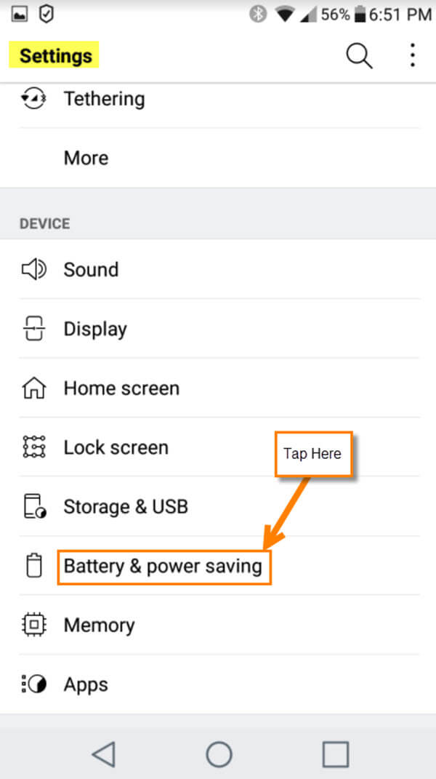Tap the Tethering icon
Screen dimensions: 436x779
coord(33,98)
